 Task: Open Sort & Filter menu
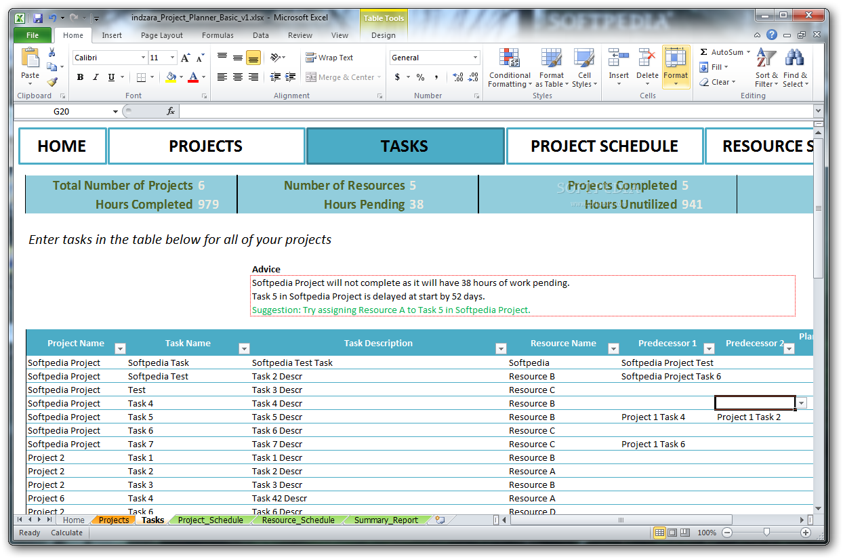(767, 68)
